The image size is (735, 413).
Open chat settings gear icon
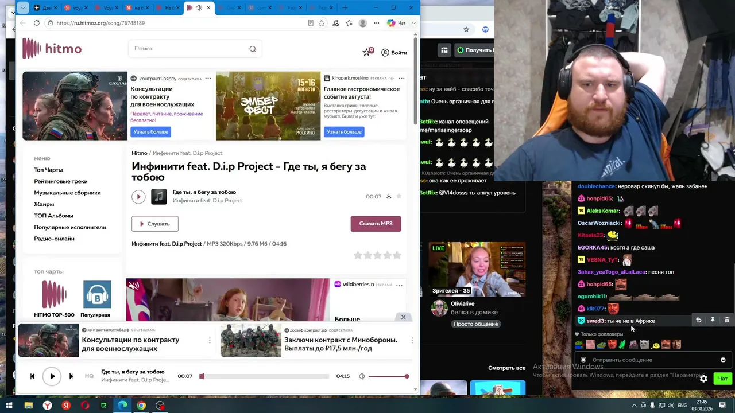[703, 379]
